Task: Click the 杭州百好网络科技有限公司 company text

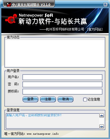Action: (x=65, y=29)
